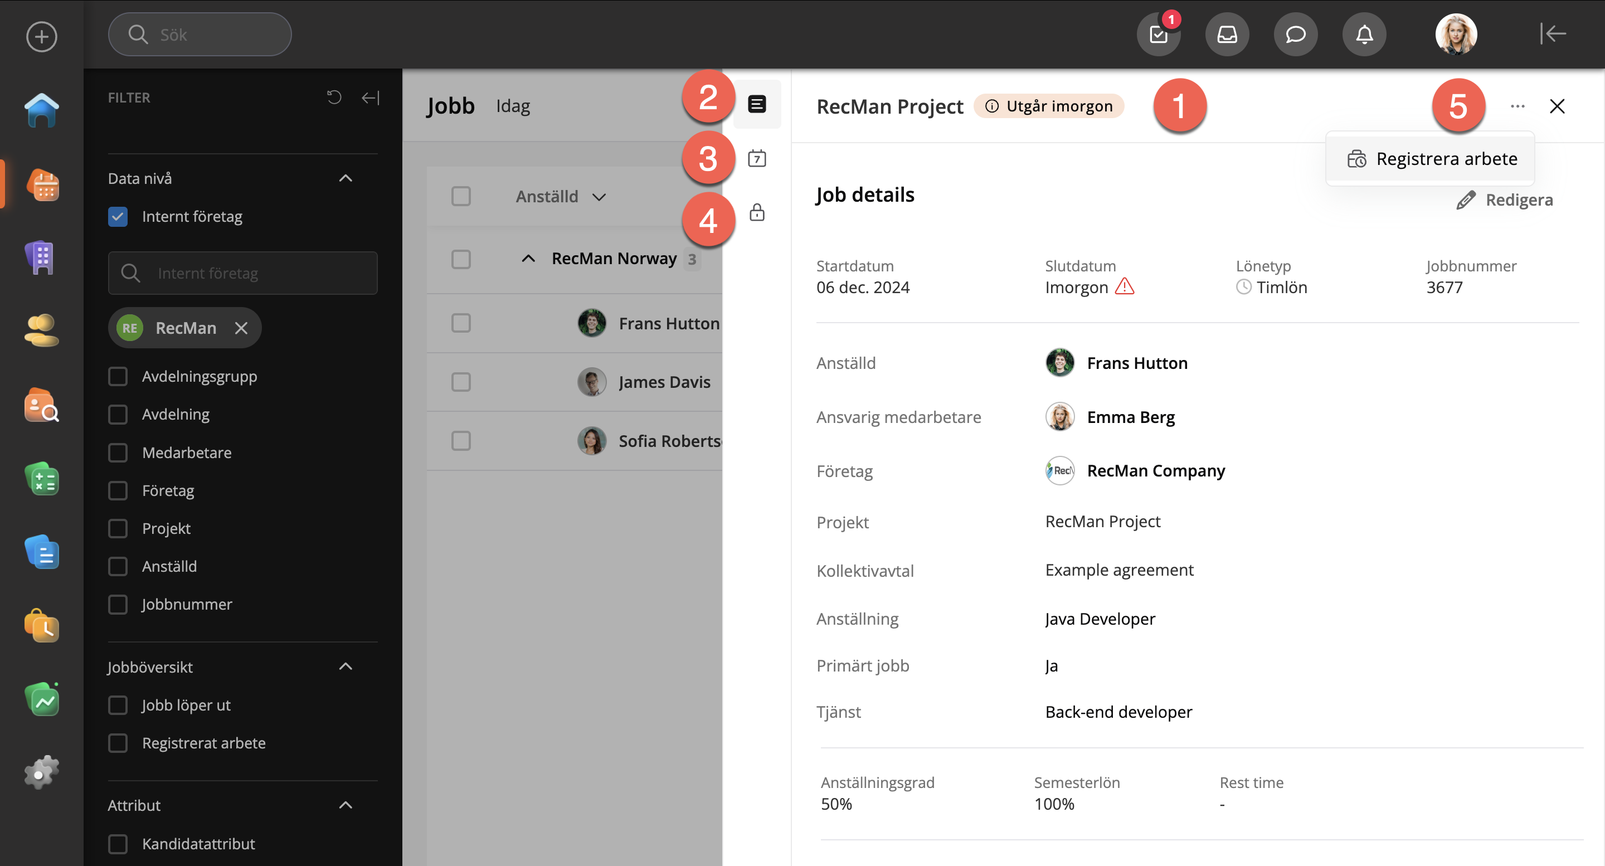Viewport: 1605px width, 866px height.
Task: Check the Jobbnummer filter checkbox
Action: coord(118,604)
